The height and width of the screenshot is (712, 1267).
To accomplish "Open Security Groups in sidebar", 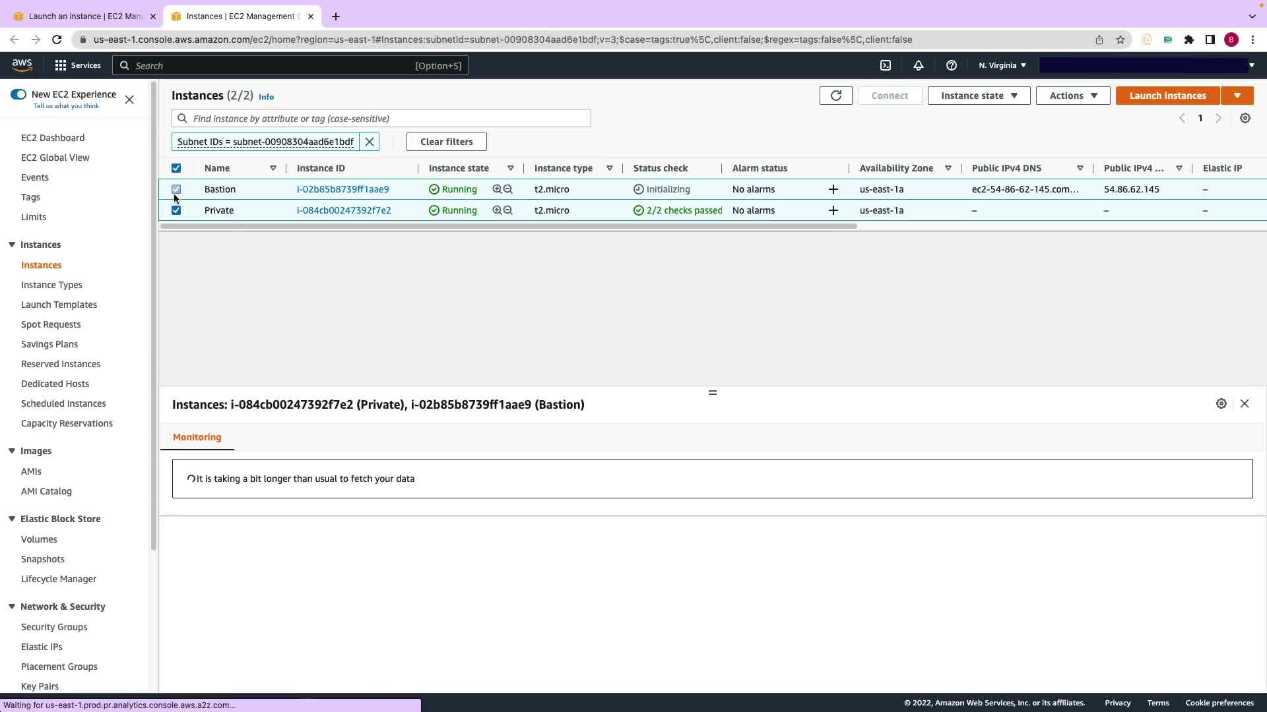I will [x=54, y=627].
